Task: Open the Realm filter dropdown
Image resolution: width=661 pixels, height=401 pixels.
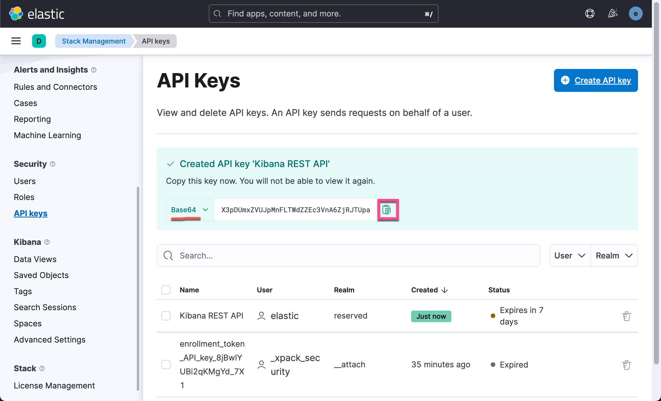Action: pos(614,255)
